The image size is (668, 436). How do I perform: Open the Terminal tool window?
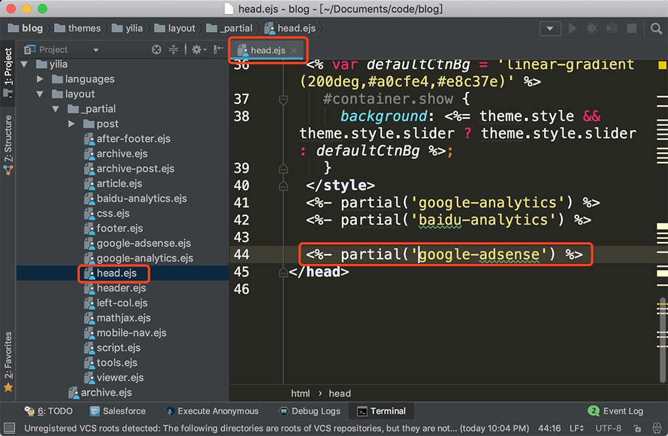[x=381, y=411]
